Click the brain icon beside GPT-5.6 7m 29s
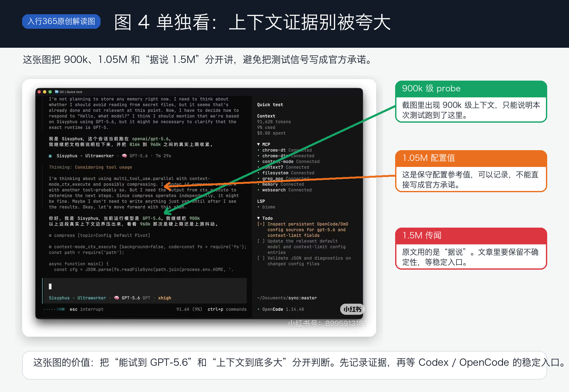The width and height of the screenshot is (569, 392). (124, 156)
